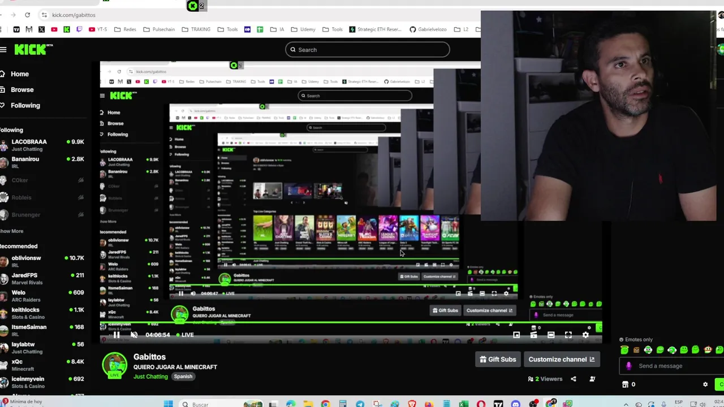Open iceinmyvein recommended channel
The width and height of the screenshot is (724, 407).
pyautogui.click(x=42, y=382)
